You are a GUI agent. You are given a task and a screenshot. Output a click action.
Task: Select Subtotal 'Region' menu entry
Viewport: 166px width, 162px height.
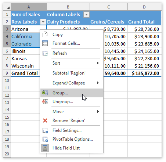pos(72,73)
